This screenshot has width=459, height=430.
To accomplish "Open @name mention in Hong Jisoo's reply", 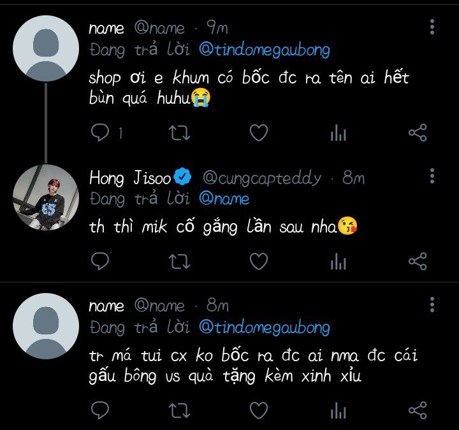I will (x=224, y=199).
